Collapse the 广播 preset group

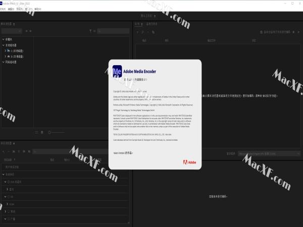pyautogui.click(x=5, y=219)
